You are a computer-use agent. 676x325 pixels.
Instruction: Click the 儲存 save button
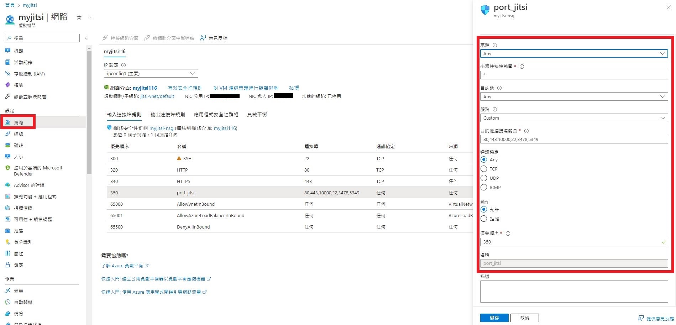494,318
